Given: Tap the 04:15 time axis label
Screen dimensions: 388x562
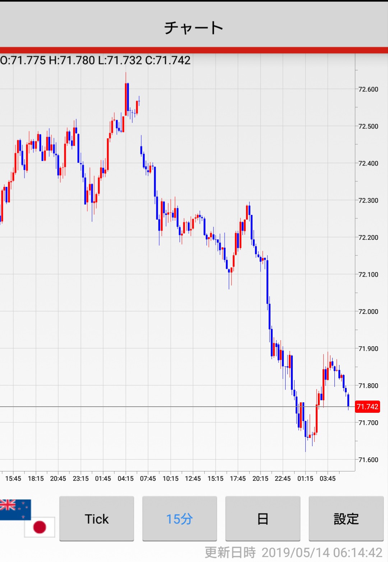Looking at the screenshot, I should pos(126,479).
